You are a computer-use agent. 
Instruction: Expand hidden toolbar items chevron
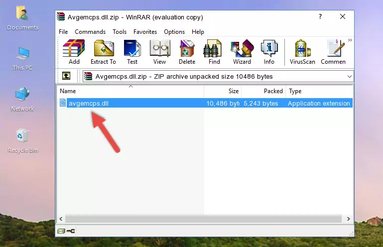pyautogui.click(x=350, y=40)
